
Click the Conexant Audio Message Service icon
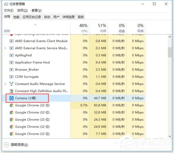(x=11, y=84)
